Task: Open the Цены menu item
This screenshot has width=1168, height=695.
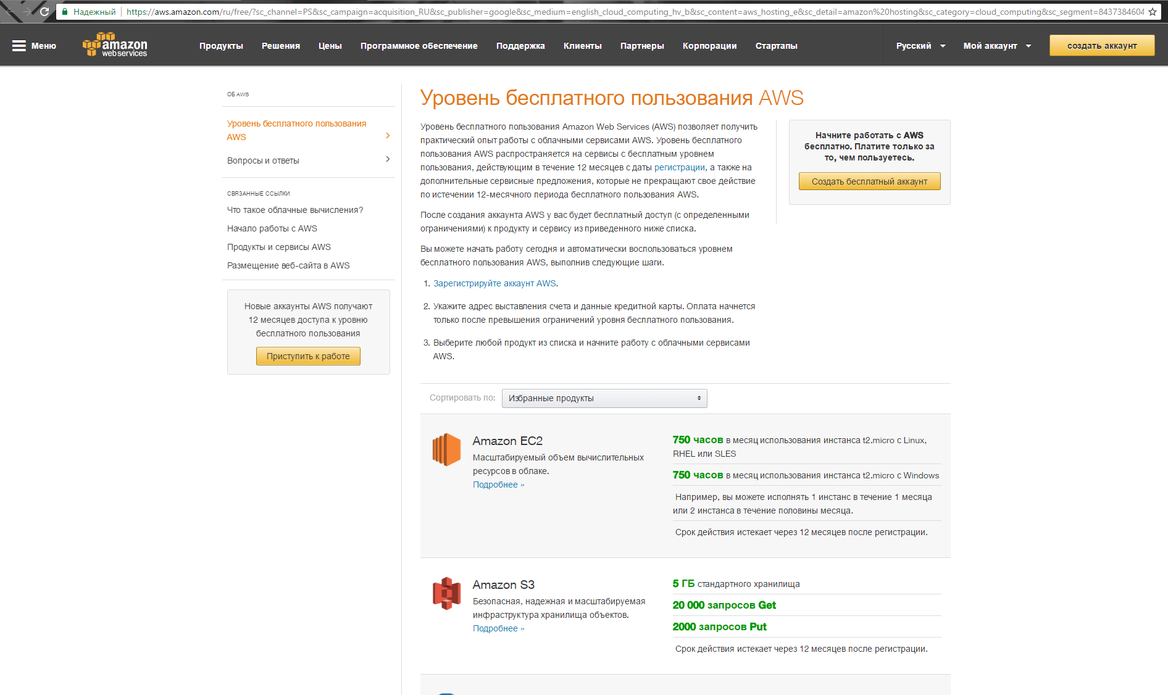Action: click(330, 46)
